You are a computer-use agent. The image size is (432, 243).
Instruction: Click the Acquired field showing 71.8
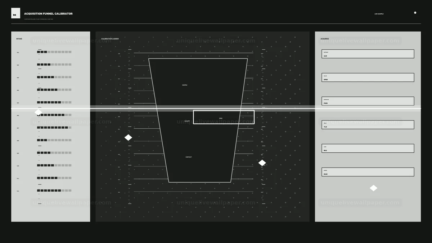(x=368, y=125)
